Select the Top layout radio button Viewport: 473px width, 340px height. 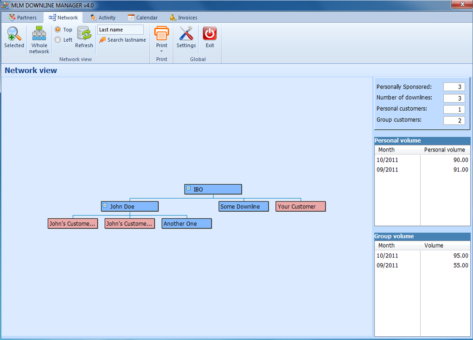pyautogui.click(x=58, y=30)
